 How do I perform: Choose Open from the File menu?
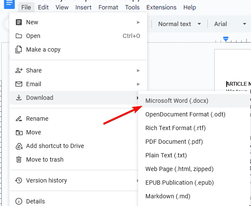[78, 36]
